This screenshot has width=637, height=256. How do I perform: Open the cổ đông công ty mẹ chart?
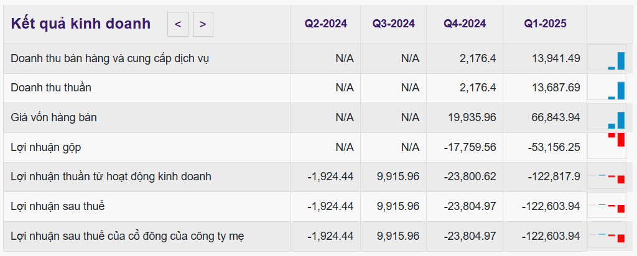click(x=607, y=236)
